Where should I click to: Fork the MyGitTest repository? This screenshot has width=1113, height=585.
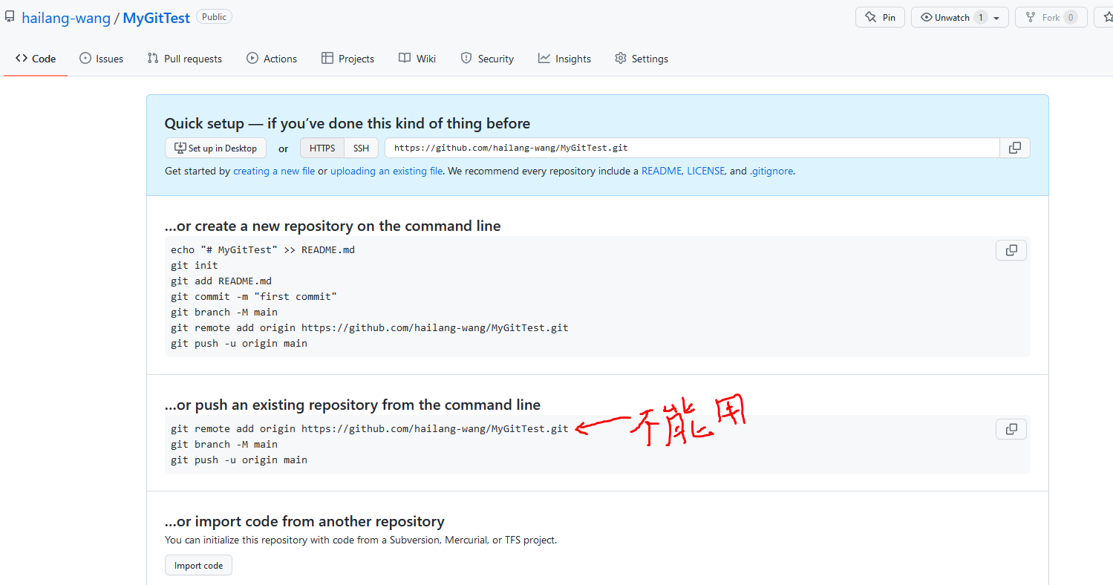pyautogui.click(x=1051, y=17)
